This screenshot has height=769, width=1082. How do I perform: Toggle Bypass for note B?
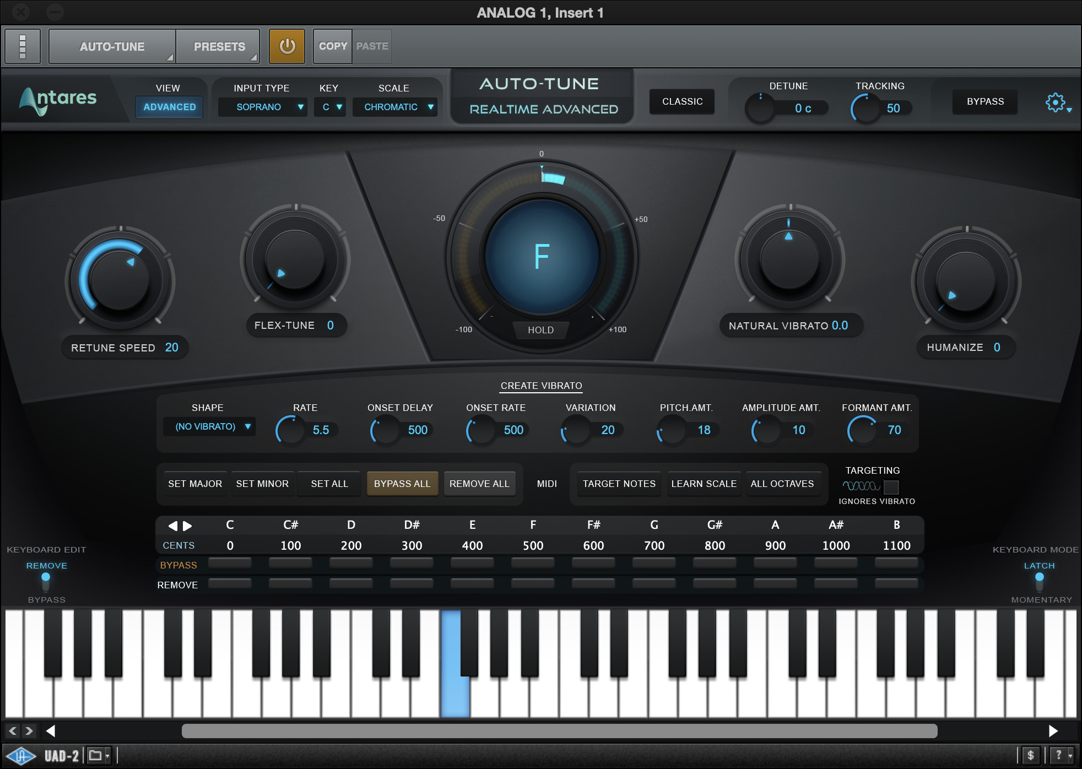tap(896, 563)
